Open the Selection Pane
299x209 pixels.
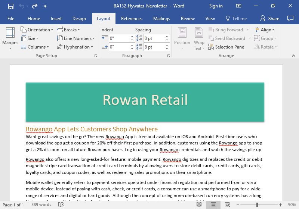pyautogui.click(x=226, y=47)
